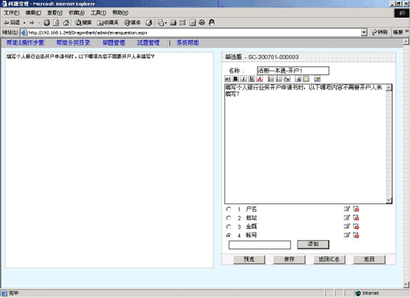Toggle underline formatting in editor toolbar
410x298 pixels.
(x=252, y=79)
